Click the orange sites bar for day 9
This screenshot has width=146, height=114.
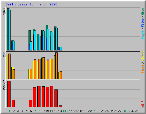pyautogui.click(x=44, y=68)
